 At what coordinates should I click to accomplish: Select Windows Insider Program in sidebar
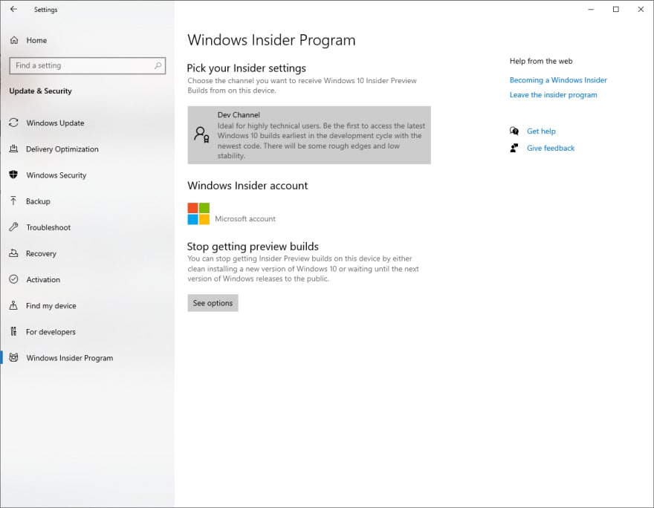(70, 358)
